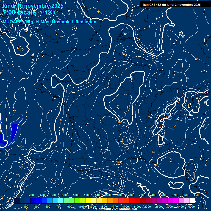Image resolution: width=211 pixels, height=211 pixels.
Task: Click the legend value '2200'
Action: (x=142, y=195)
